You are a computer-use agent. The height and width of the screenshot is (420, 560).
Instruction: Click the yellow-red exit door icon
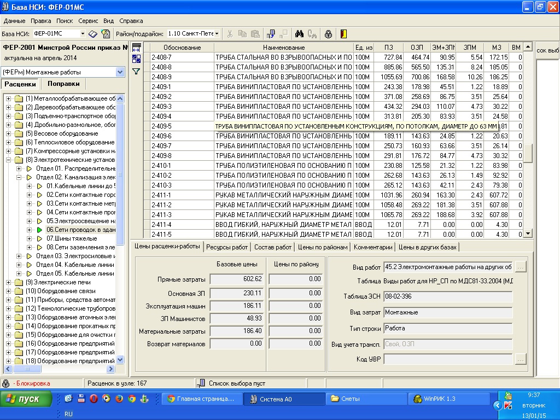tap(344, 34)
